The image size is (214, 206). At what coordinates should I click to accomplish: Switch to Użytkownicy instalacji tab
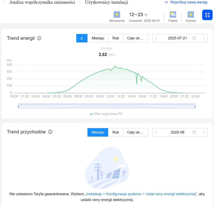pos(106,2)
